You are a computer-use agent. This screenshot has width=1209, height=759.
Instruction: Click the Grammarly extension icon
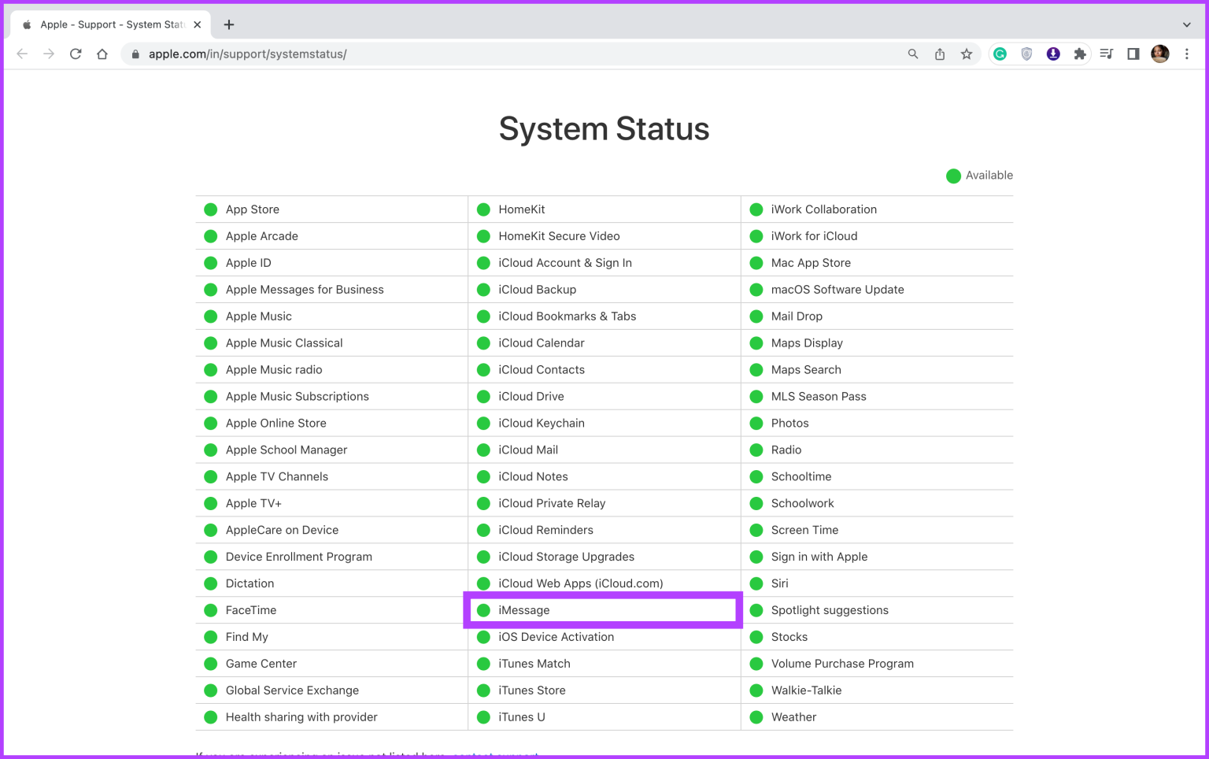point(1000,54)
